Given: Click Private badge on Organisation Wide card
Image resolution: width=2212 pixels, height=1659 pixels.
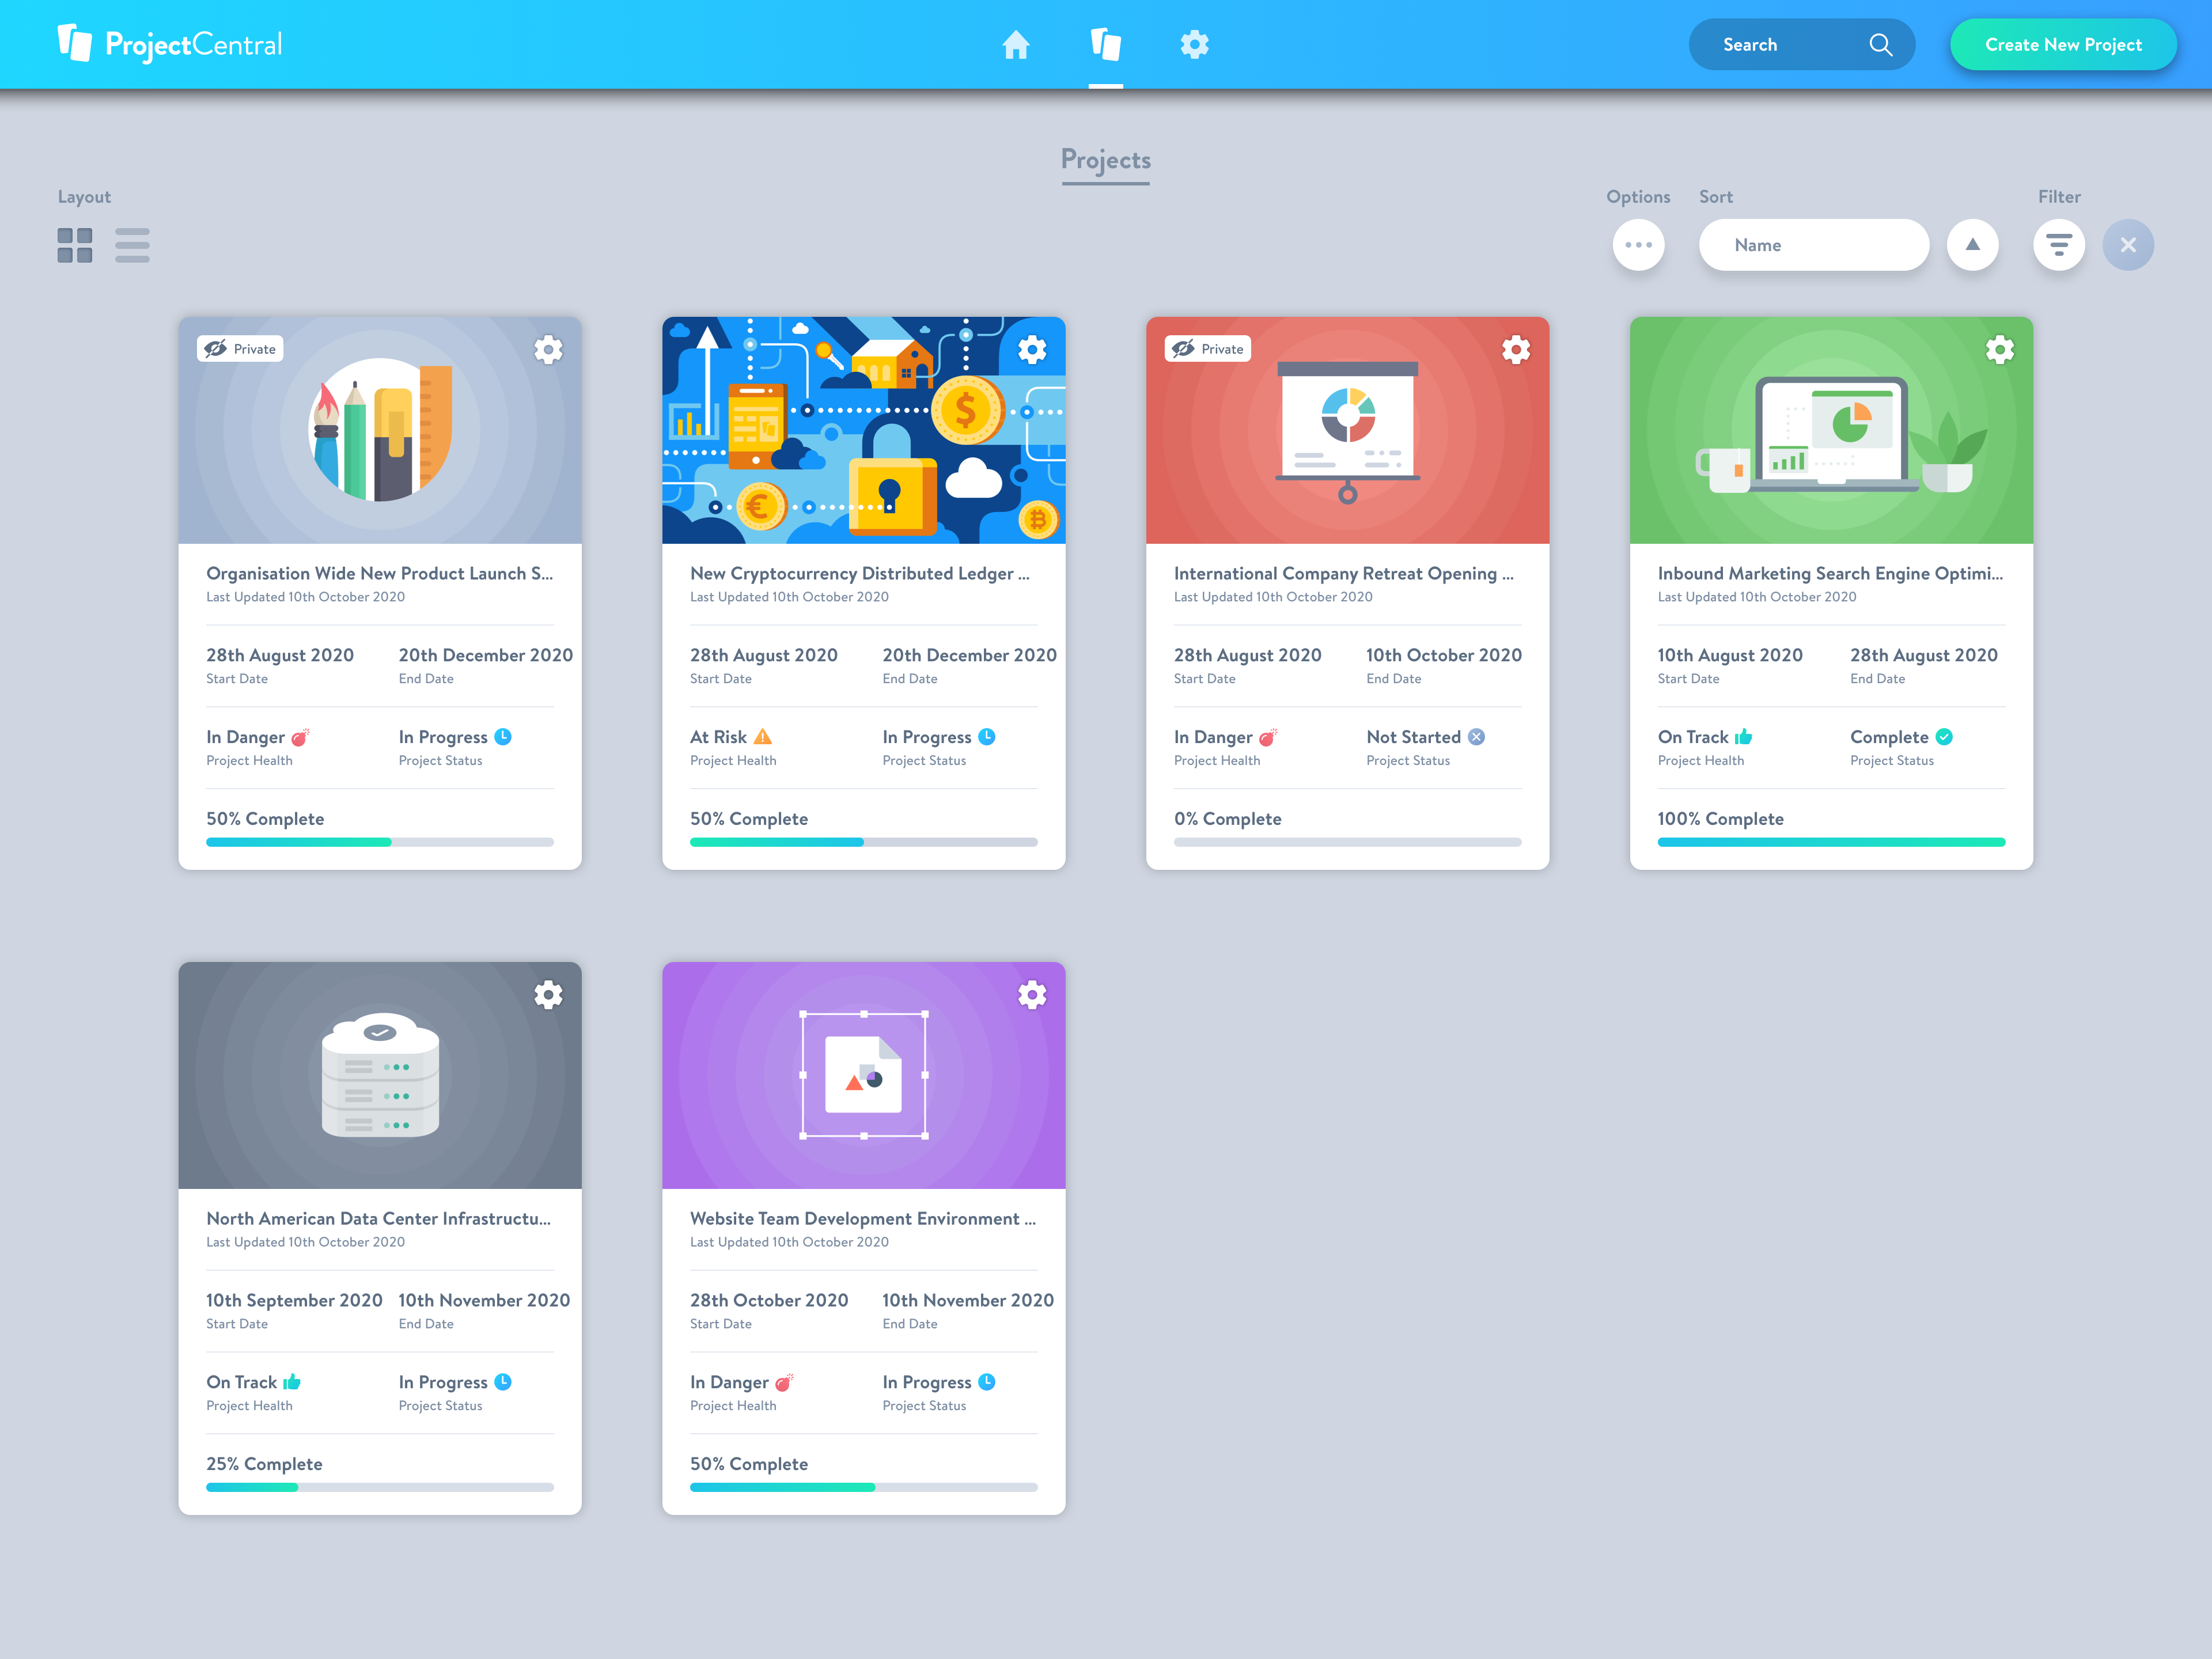Looking at the screenshot, I should coord(240,349).
